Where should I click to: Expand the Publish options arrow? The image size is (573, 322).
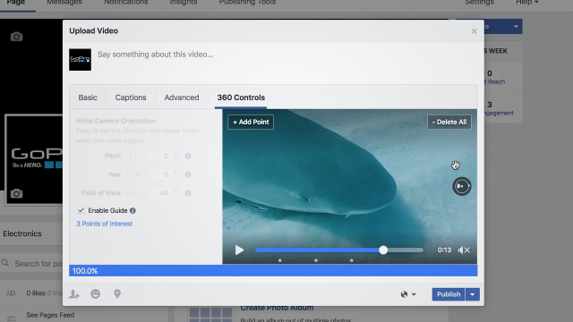[473, 294]
